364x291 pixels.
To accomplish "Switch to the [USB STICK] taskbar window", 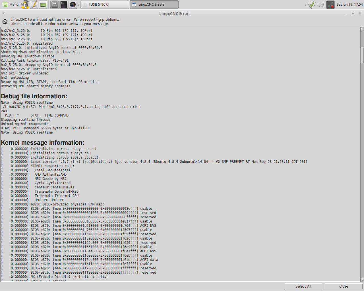I will (105, 4).
